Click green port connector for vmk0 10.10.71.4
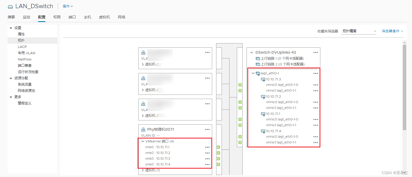 click(x=218, y=164)
